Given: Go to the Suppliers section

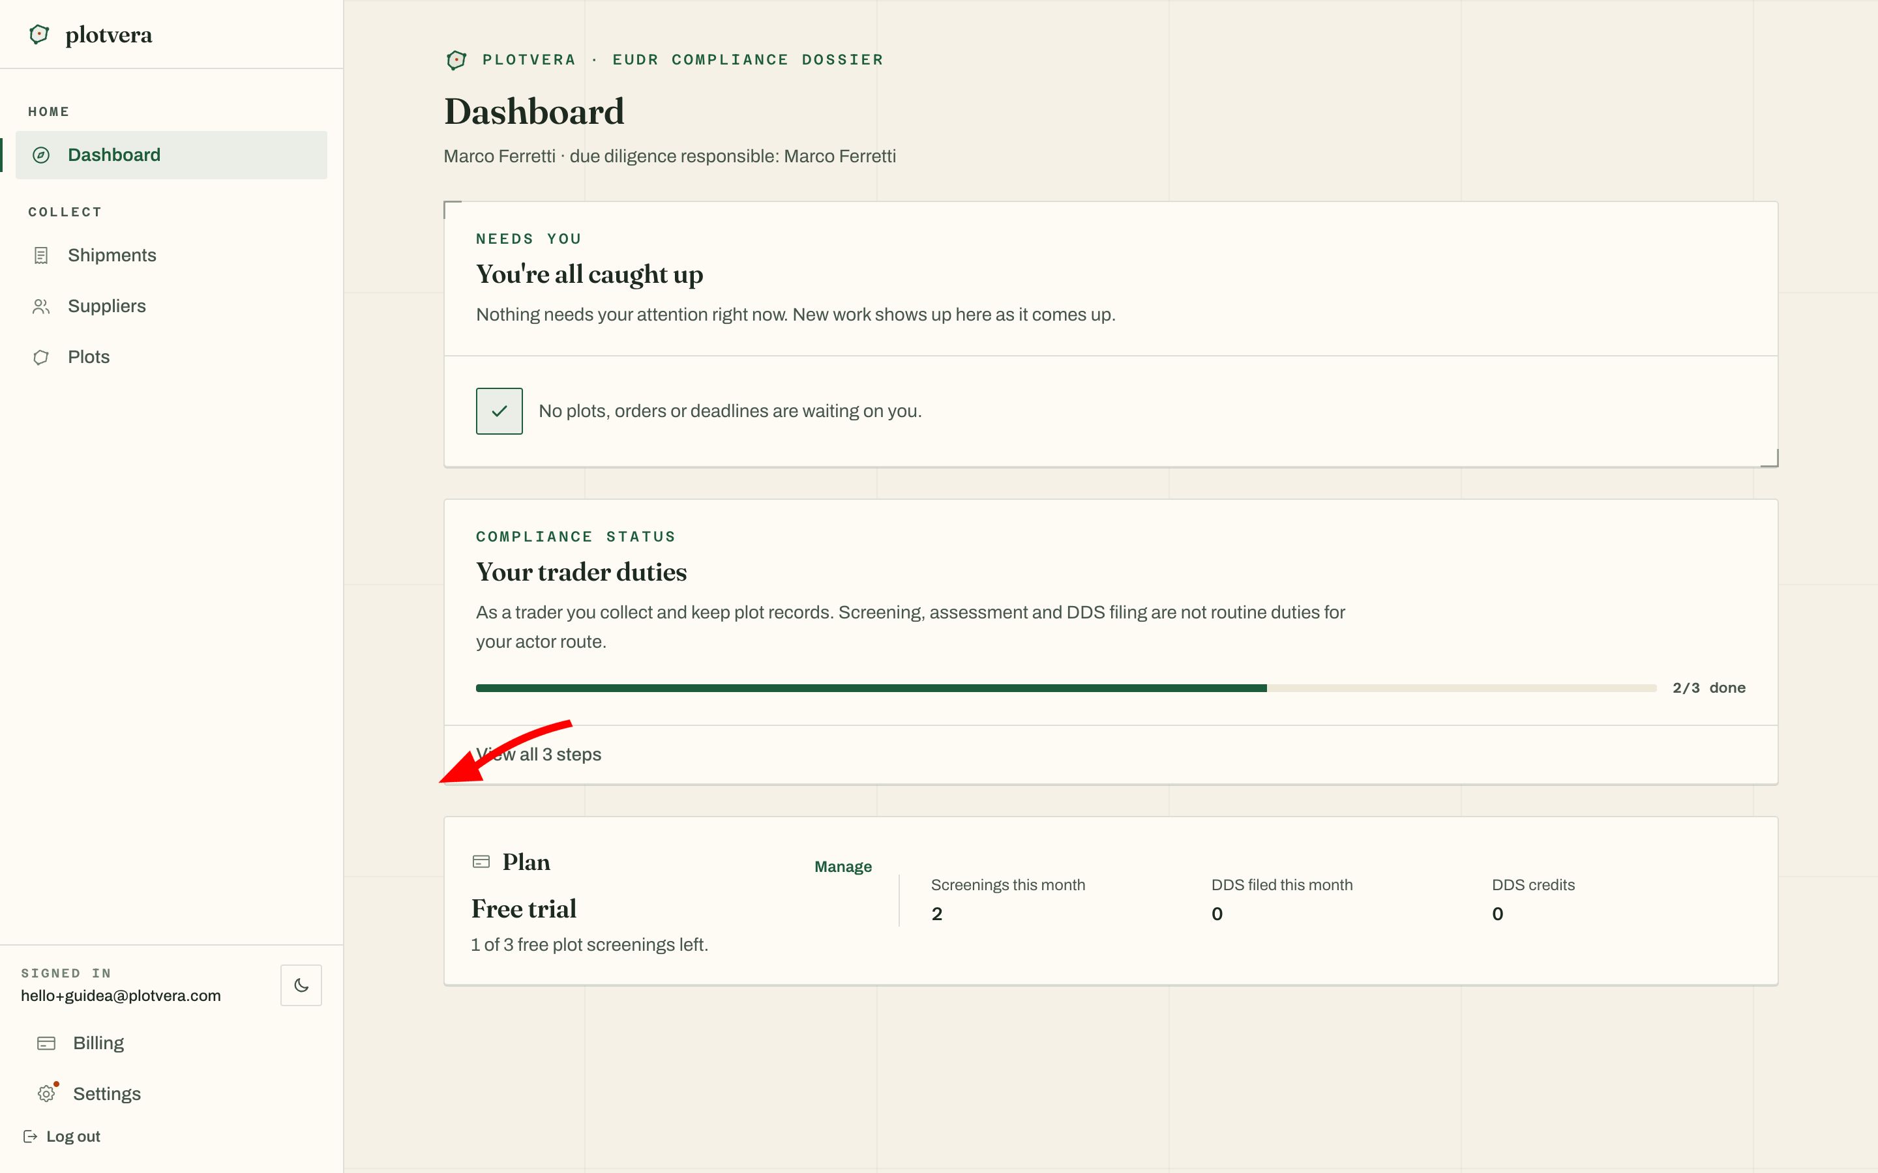Looking at the screenshot, I should (x=171, y=306).
